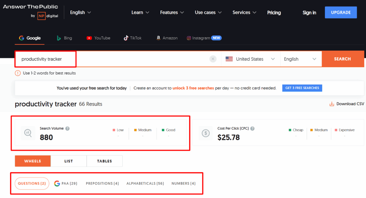The height and width of the screenshot is (198, 366).
Task: Click the UPGRADE button
Action: [341, 12]
